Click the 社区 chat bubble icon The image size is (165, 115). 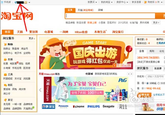pyautogui.click(x=5, y=85)
